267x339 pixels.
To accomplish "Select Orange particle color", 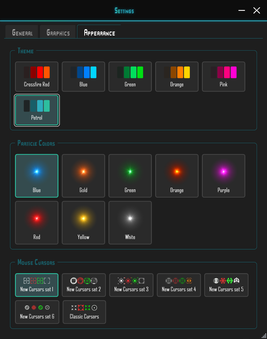I will tap(177, 176).
